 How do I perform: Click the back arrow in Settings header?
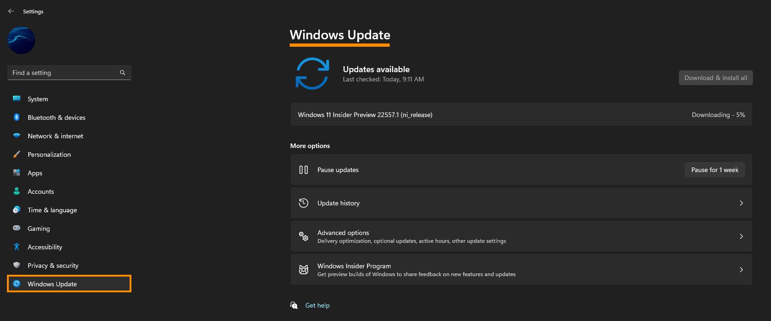click(11, 11)
